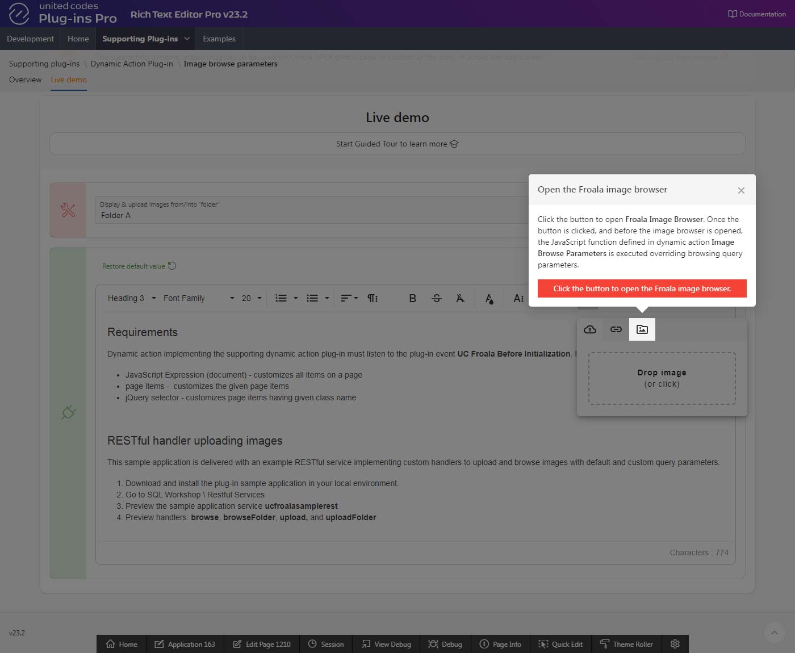Click the v23.2 version text in footer
The height and width of the screenshot is (653, 795).
coord(17,633)
